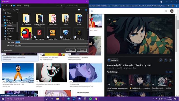179x101 pixels.
Task: Open recent locations dropdown arrow
Action: [x=9, y=6]
